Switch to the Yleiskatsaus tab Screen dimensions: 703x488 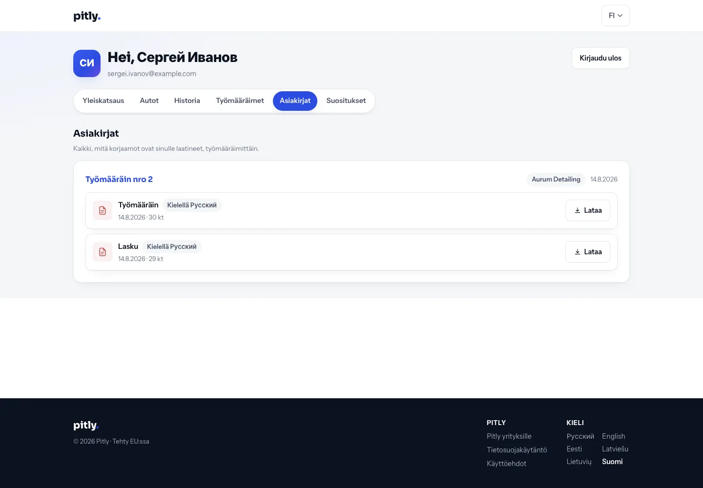point(103,101)
